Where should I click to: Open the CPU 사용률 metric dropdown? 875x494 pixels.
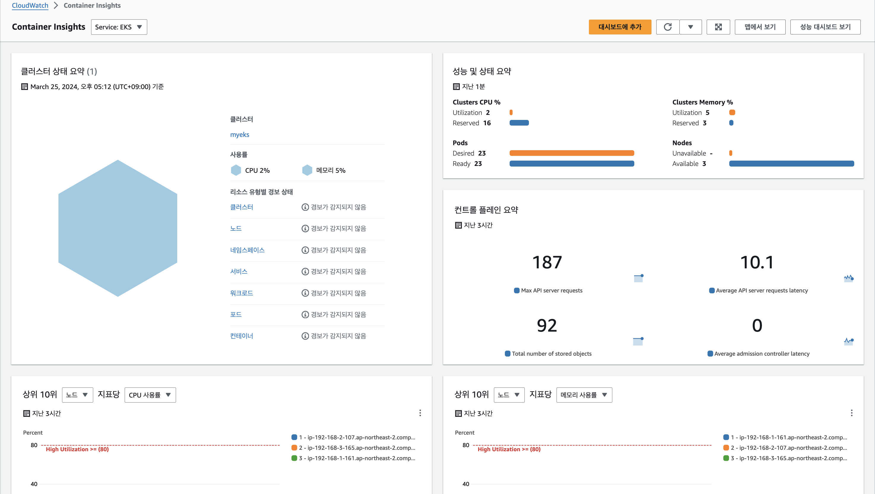[150, 395]
